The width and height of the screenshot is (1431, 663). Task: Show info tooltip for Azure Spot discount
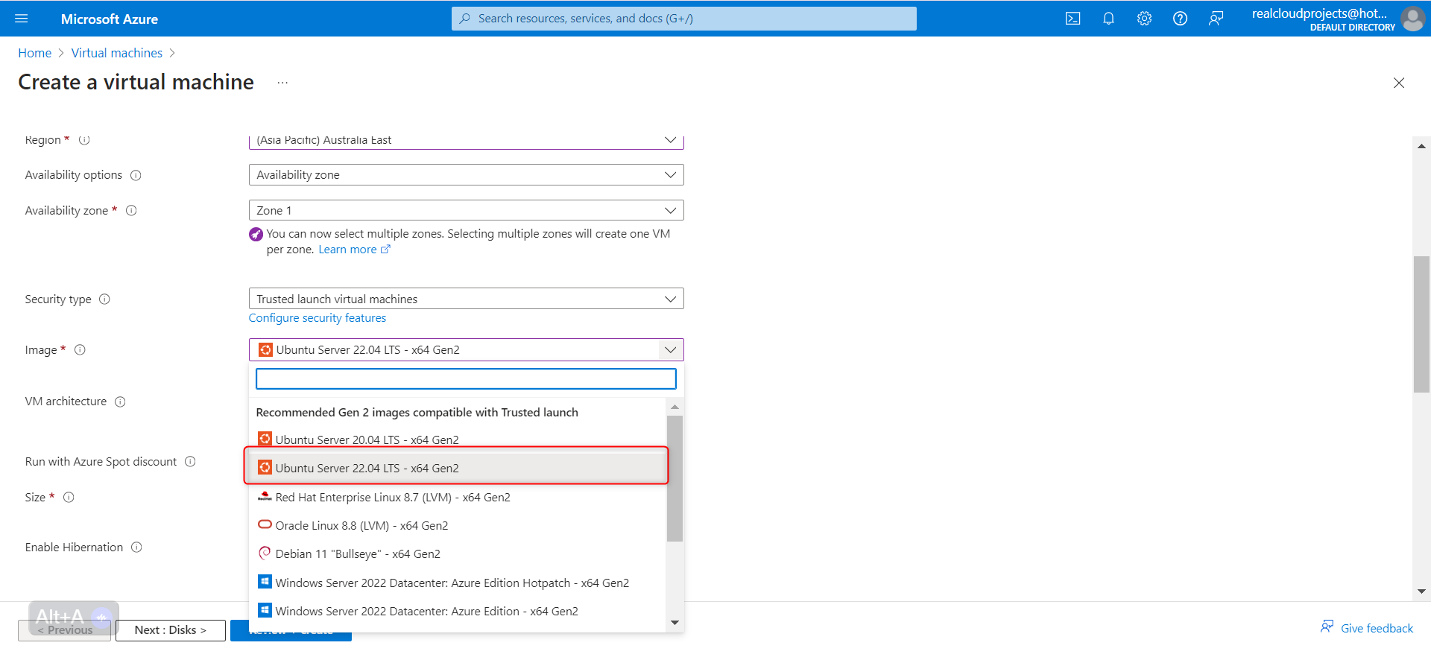[190, 462]
